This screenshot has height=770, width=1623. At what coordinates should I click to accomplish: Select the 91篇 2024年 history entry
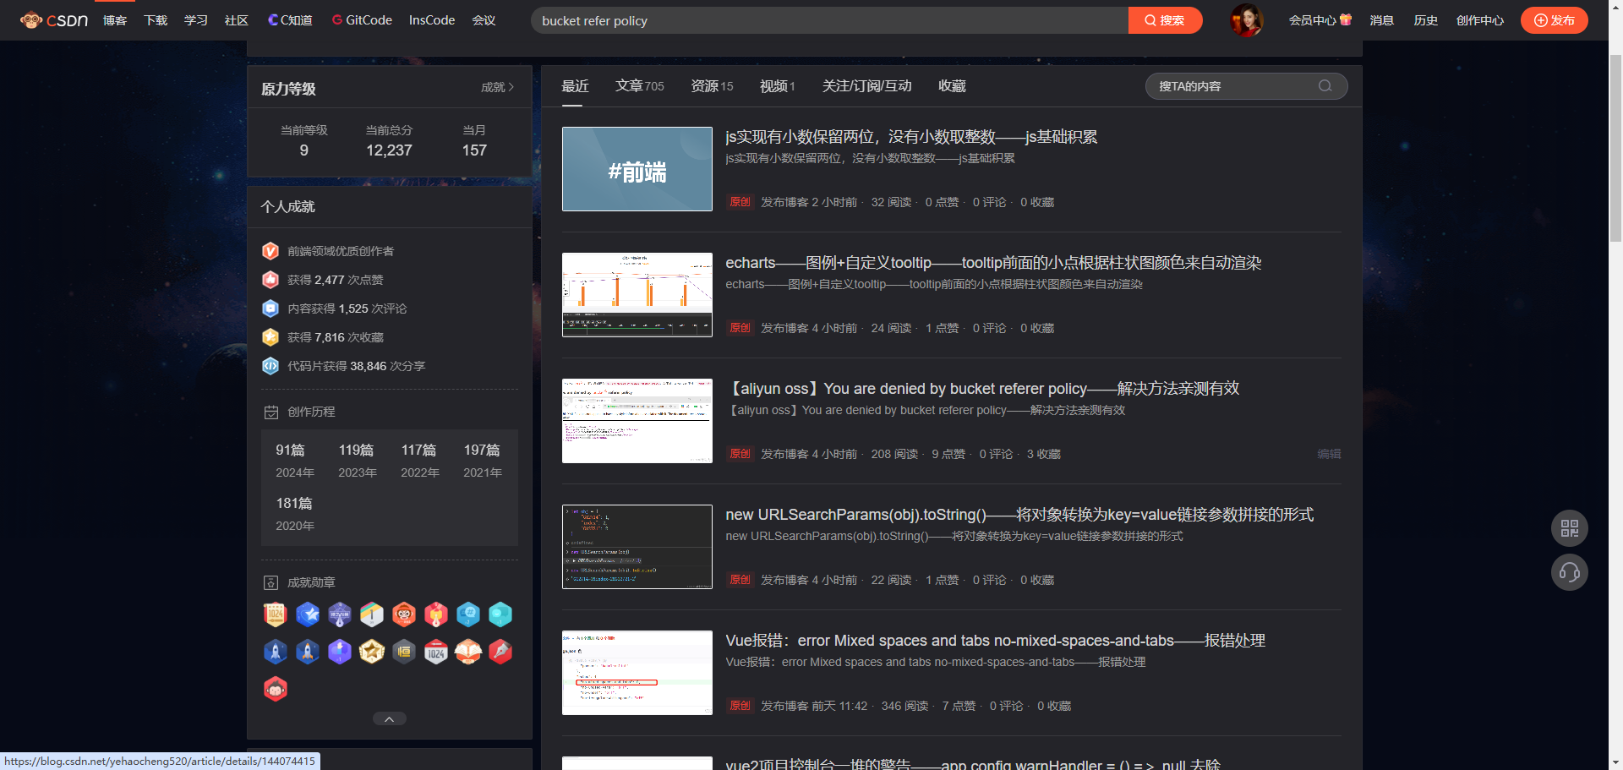[x=294, y=461]
